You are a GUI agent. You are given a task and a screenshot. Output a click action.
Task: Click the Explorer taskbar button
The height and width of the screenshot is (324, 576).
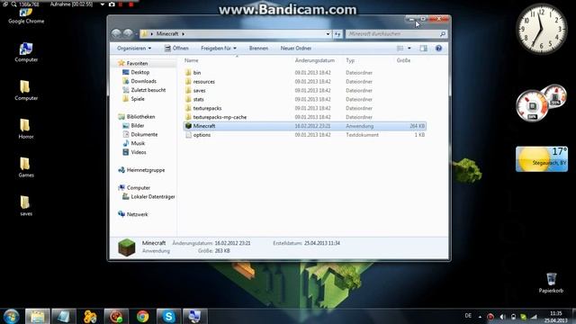click(x=38, y=316)
